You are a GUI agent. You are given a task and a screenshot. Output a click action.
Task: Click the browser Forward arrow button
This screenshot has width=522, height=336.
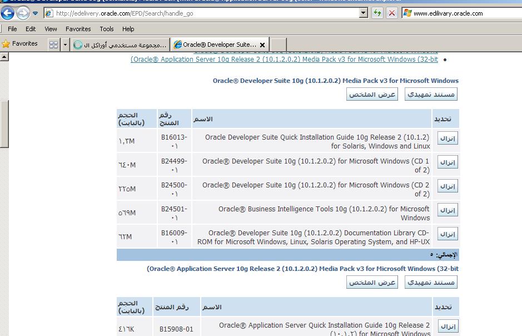tap(23, 13)
